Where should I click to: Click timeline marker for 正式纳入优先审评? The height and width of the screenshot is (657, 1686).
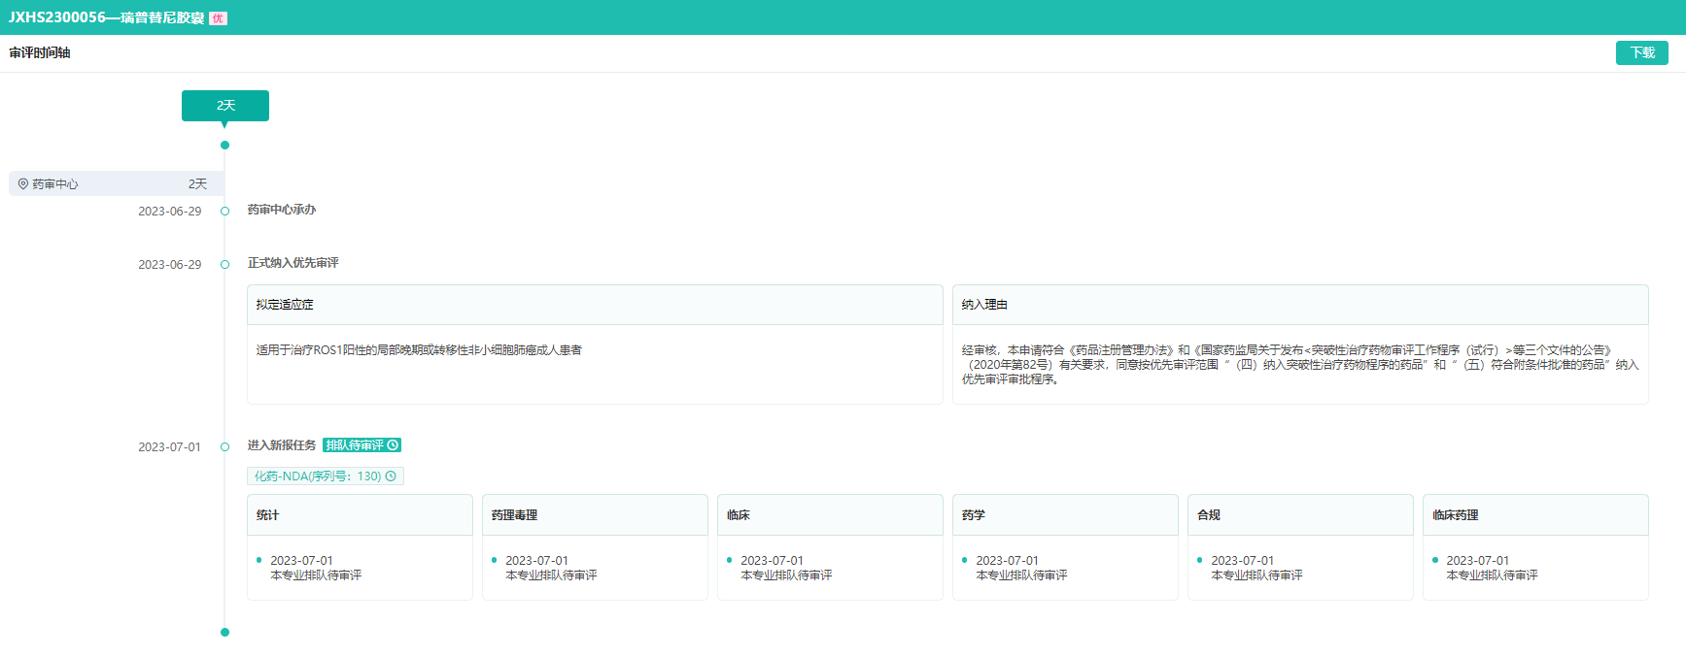[224, 264]
